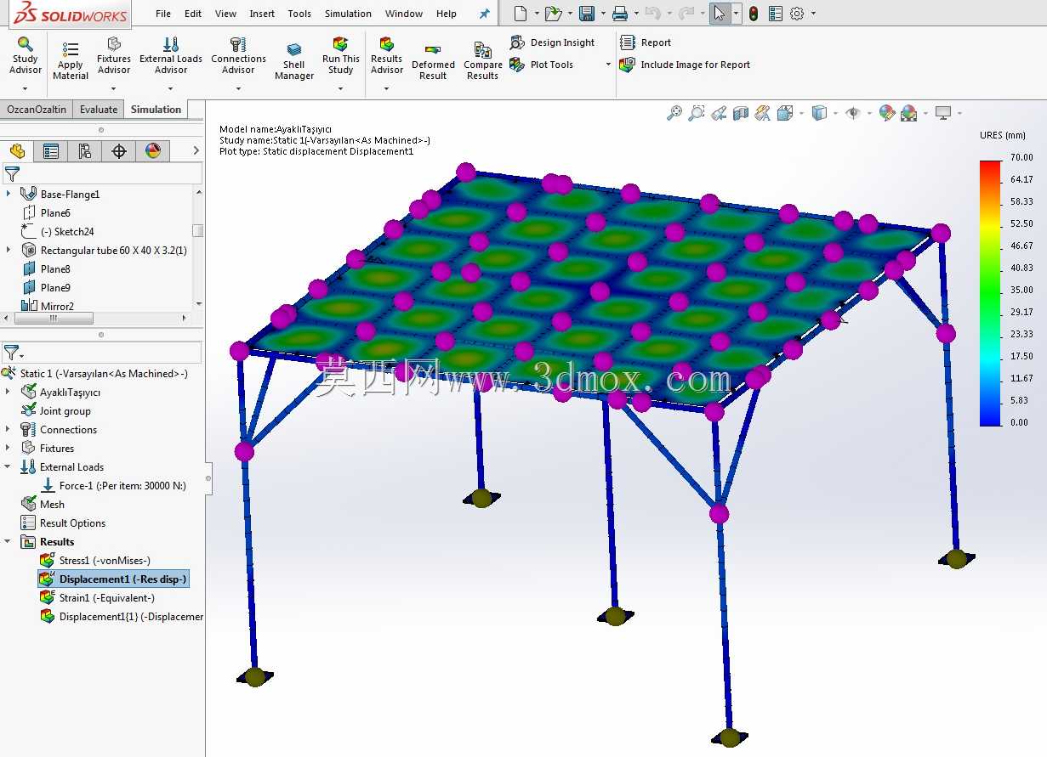Switch to the OzcanOzaltin tab
1047x757 pixels.
(37, 109)
